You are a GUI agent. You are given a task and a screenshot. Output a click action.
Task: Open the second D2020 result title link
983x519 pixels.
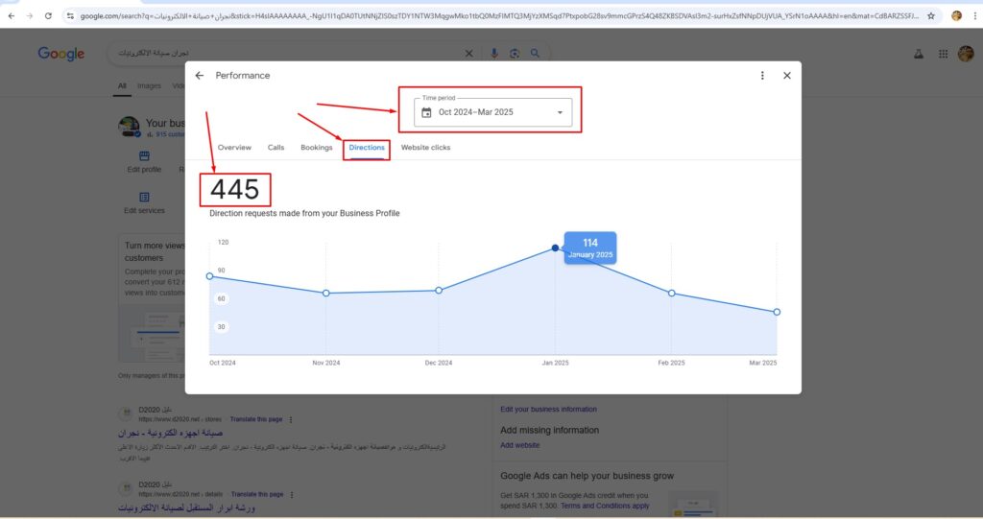click(187, 507)
